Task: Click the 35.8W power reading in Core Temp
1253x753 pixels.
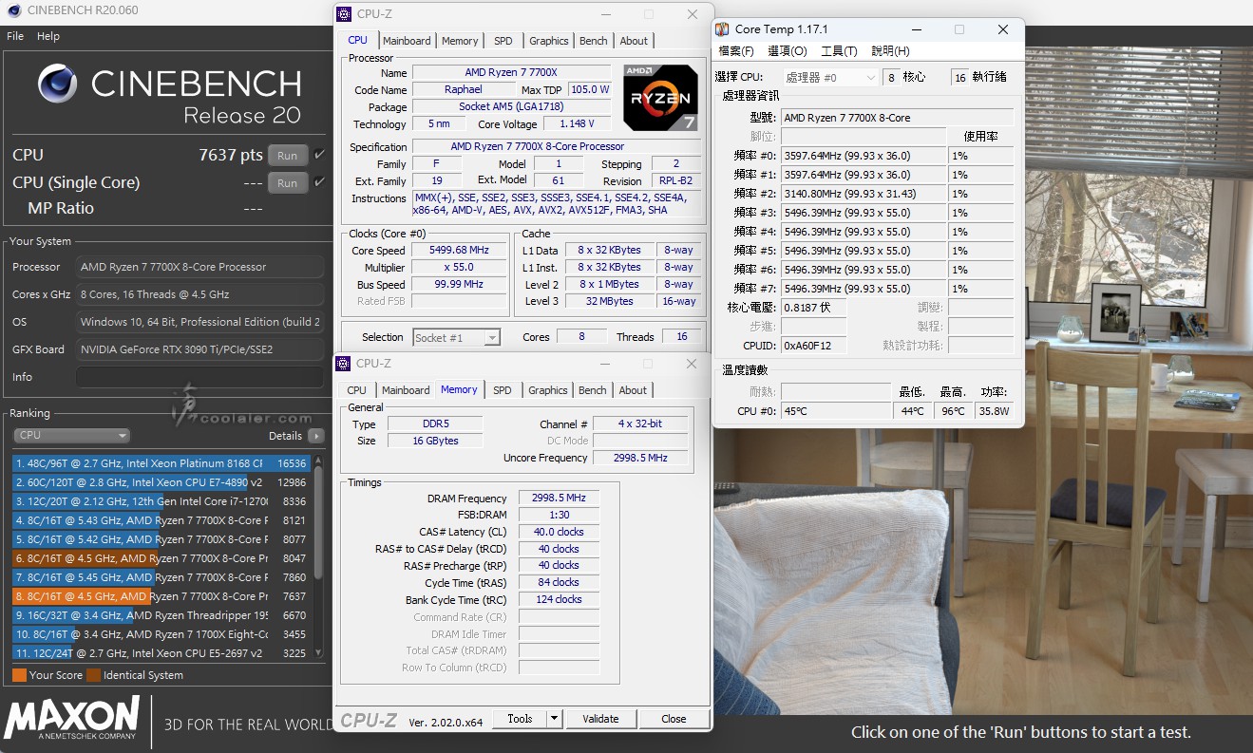Action: pyautogui.click(x=994, y=411)
